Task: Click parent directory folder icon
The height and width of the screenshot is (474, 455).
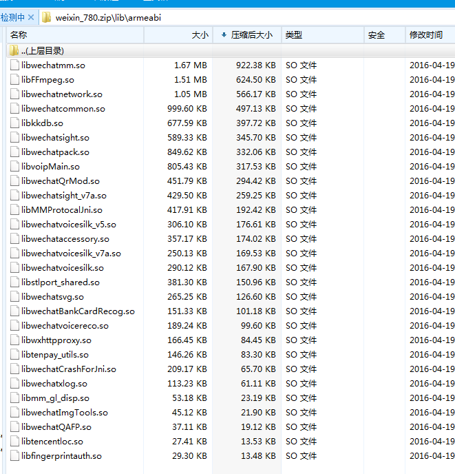Action: tap(14, 50)
